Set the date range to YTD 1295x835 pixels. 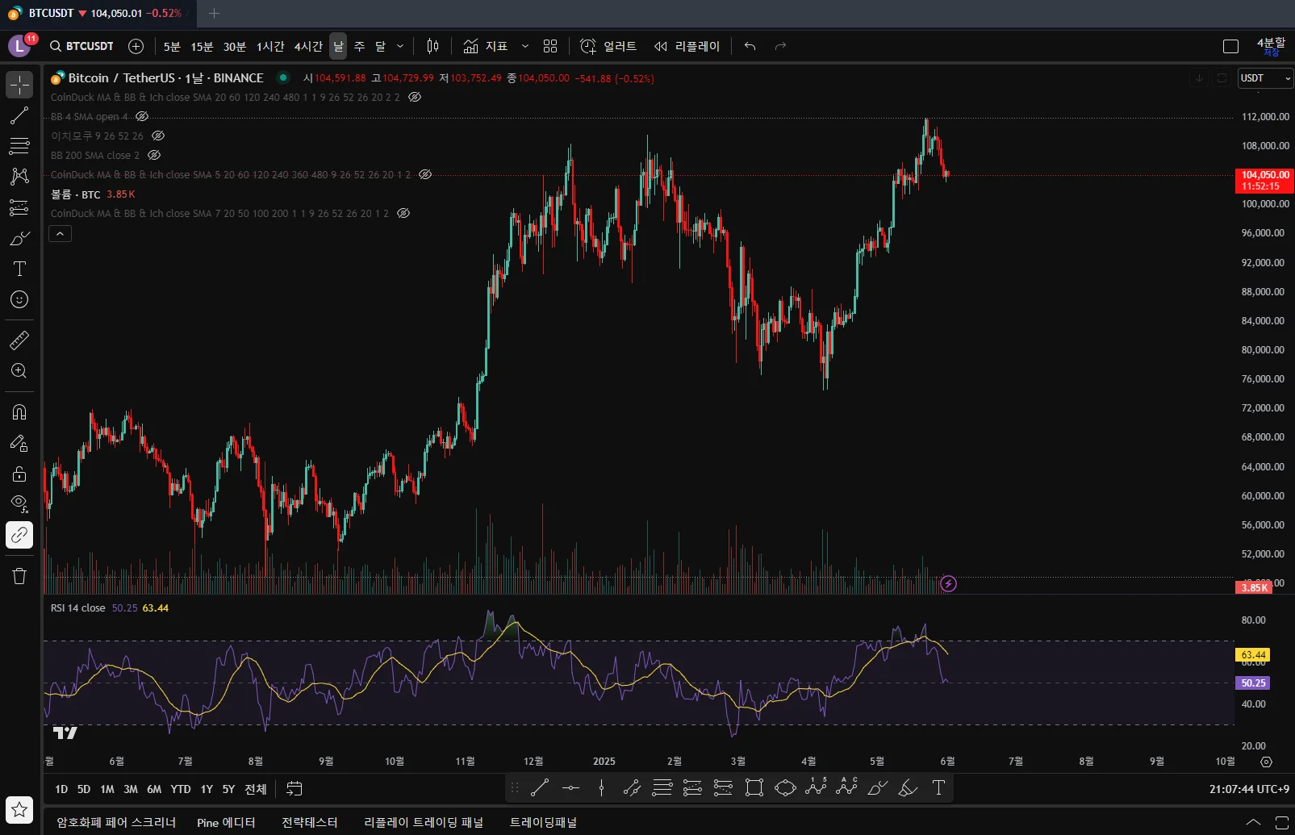point(181,789)
